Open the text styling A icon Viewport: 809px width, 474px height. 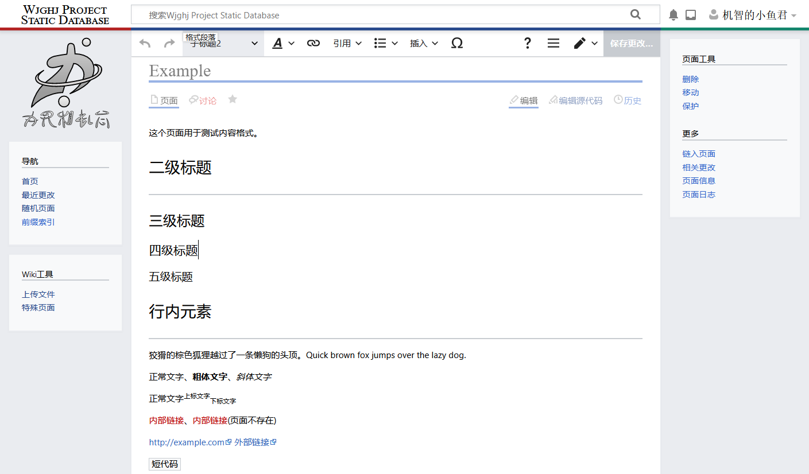278,42
